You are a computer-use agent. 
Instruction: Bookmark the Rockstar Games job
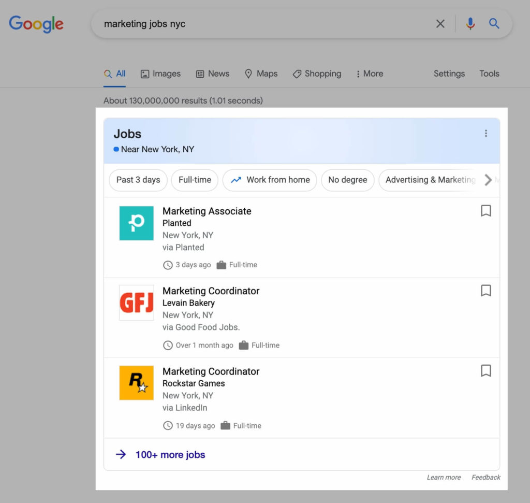(485, 371)
